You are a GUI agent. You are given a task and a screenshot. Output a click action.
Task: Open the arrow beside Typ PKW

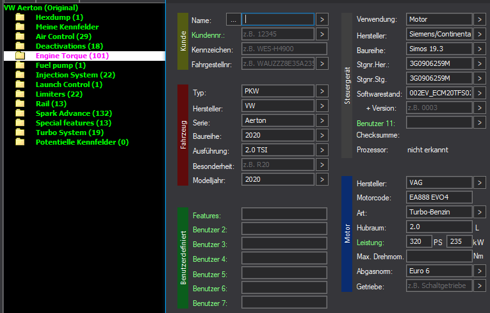(x=322, y=92)
